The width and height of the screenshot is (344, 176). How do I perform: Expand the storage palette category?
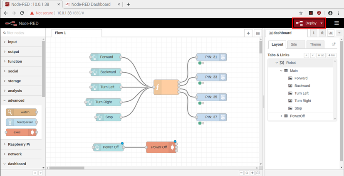[21, 81]
